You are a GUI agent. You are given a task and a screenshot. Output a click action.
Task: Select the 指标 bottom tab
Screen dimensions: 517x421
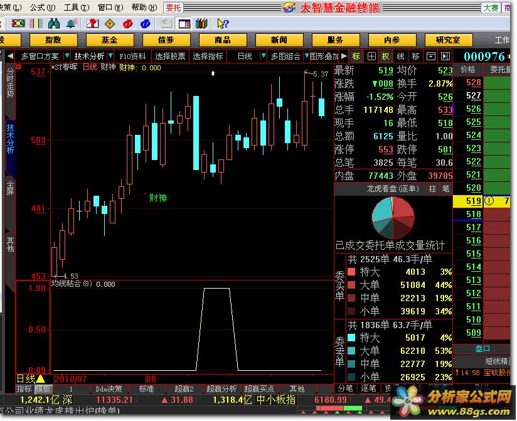point(24,389)
